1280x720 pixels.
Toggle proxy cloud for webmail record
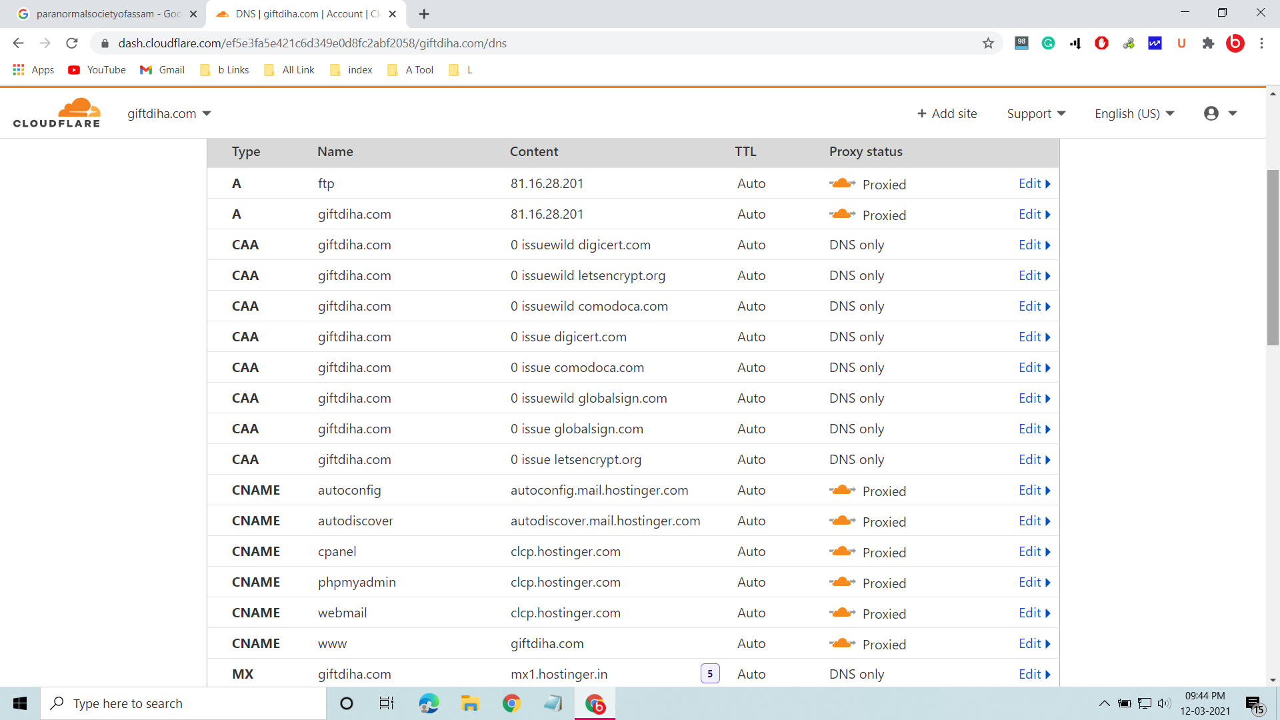843,613
